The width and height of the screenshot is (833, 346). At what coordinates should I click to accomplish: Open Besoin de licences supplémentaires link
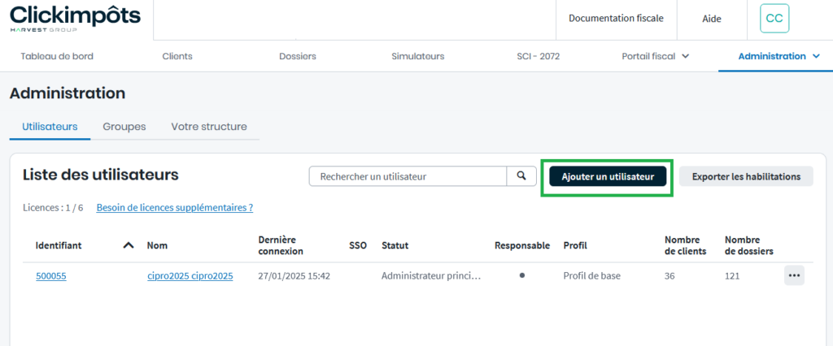click(174, 208)
